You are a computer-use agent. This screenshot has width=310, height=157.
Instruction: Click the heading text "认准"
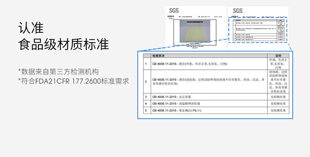[x=31, y=28]
